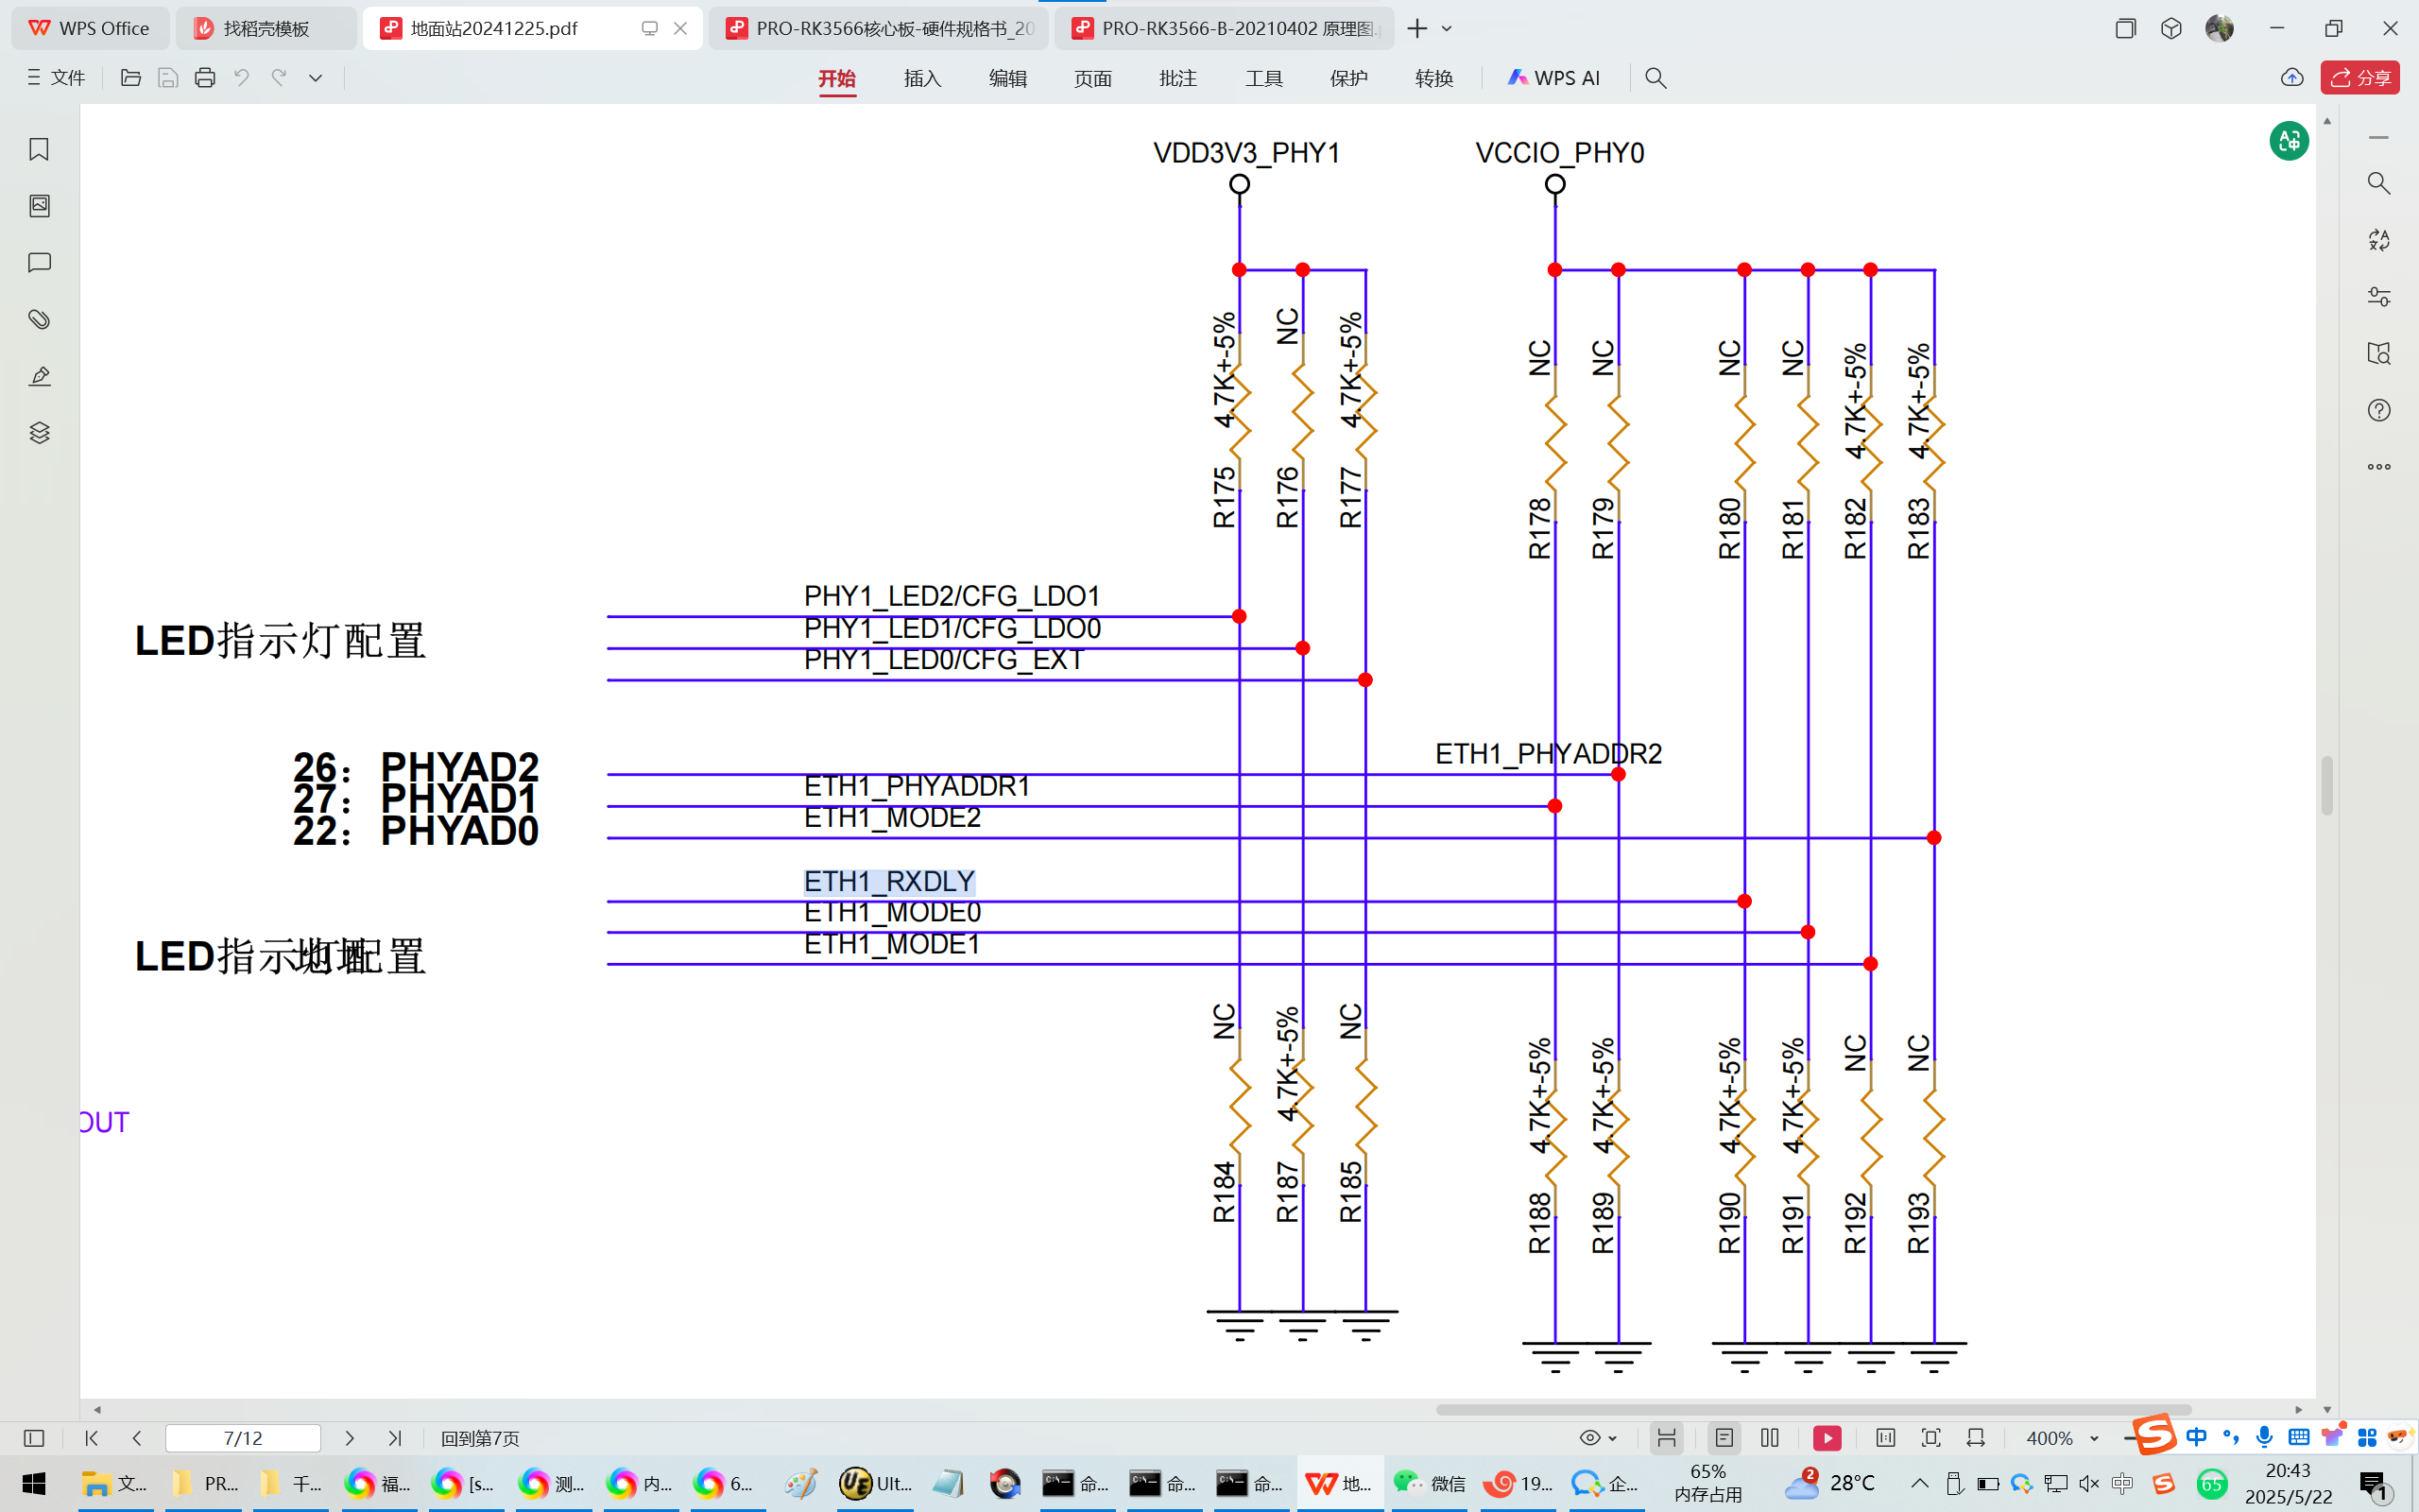
Task: Toggle two-page view mode
Action: [x=1769, y=1438]
